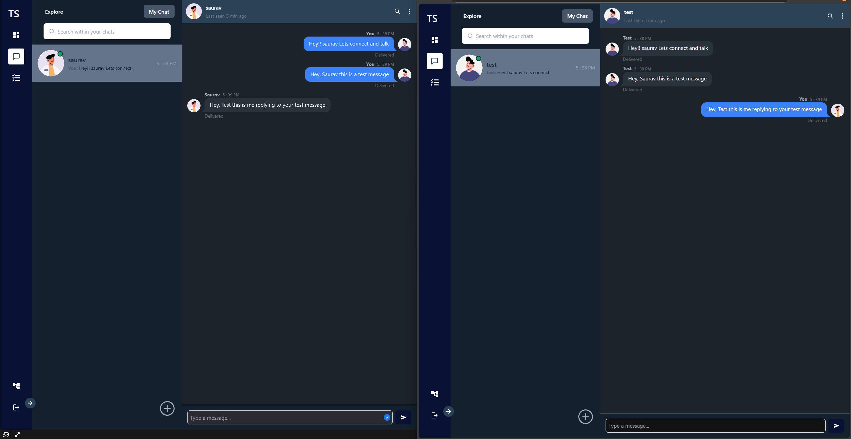Open test conversation in chat list
The width and height of the screenshot is (851, 439).
pos(525,68)
